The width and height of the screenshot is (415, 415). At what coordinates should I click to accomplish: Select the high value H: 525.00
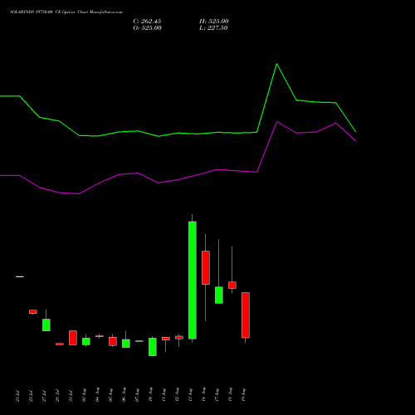[214, 22]
